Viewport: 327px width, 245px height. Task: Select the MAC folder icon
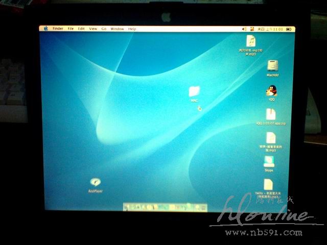tap(194, 91)
